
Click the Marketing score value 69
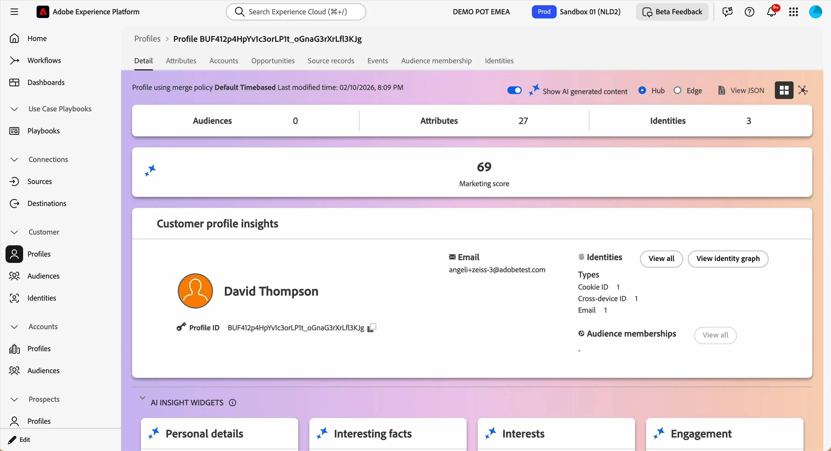point(484,167)
